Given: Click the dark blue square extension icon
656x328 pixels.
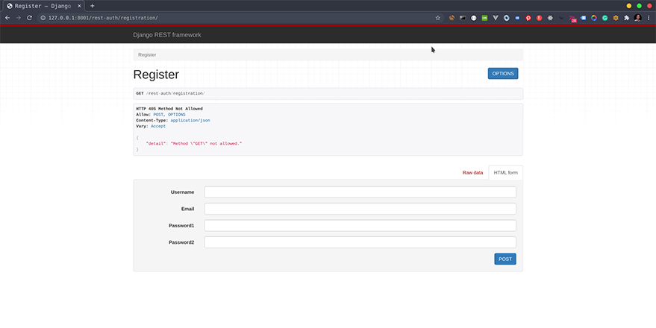Looking at the screenshot, I should pos(517,18).
